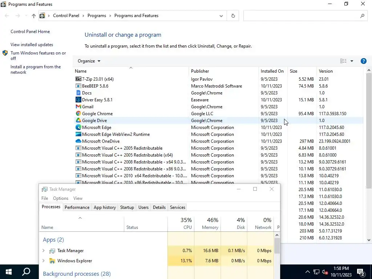Click the Task Manager process list scrollbar
Viewport: 372px width, 279px height.
(x=277, y=246)
